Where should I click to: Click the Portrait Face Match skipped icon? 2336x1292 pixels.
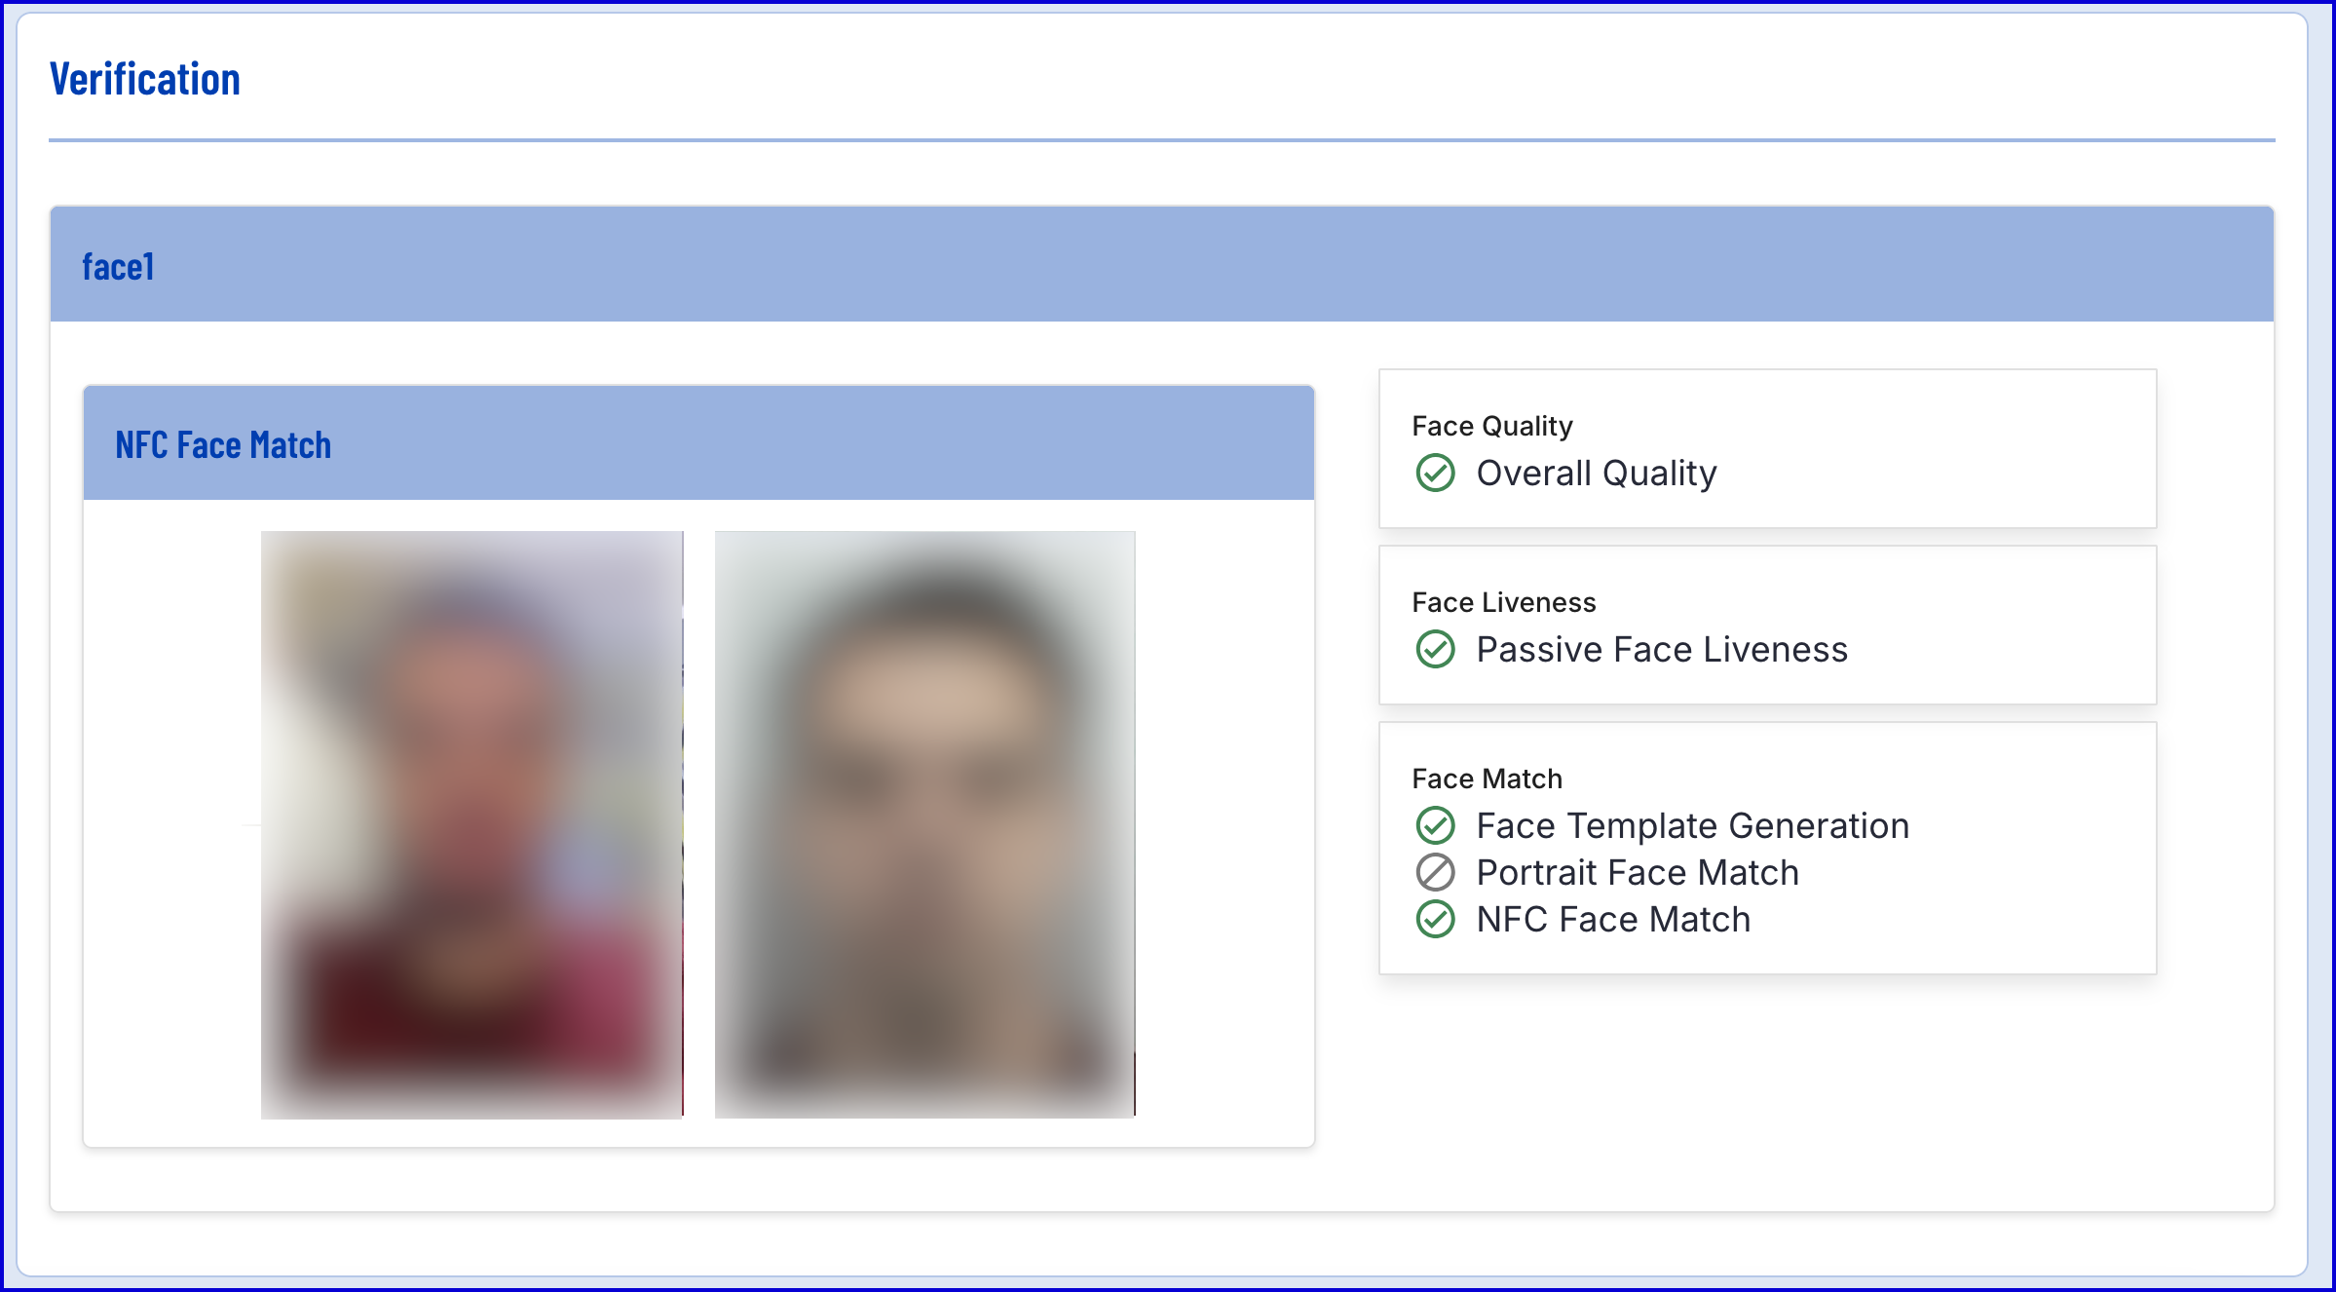pos(1435,873)
